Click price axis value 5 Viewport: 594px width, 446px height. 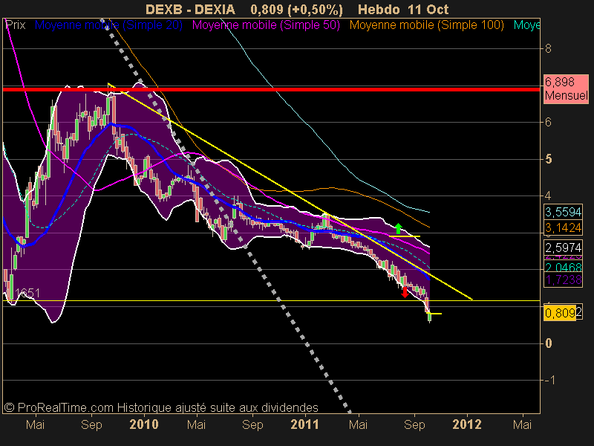pyautogui.click(x=548, y=159)
